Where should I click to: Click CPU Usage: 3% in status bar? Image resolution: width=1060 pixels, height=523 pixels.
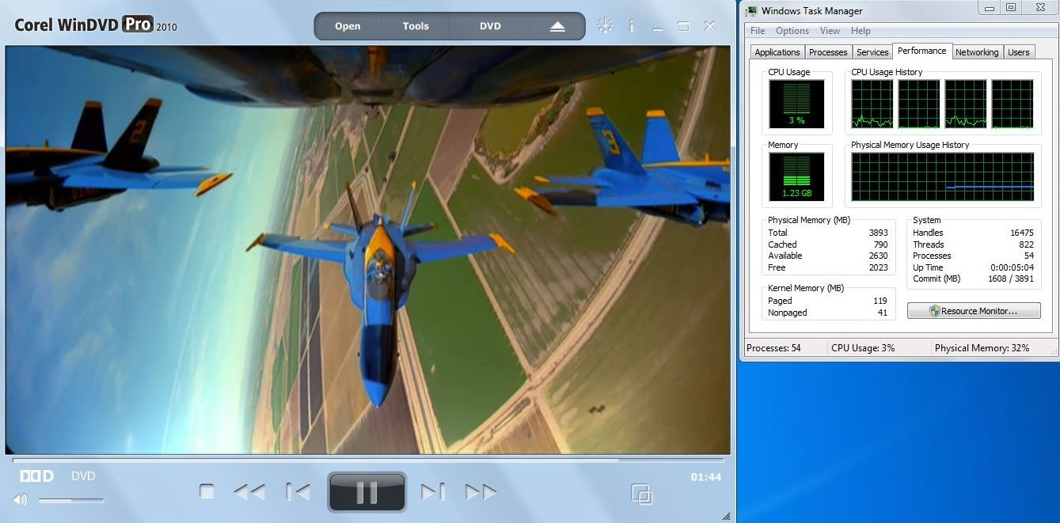tap(863, 348)
